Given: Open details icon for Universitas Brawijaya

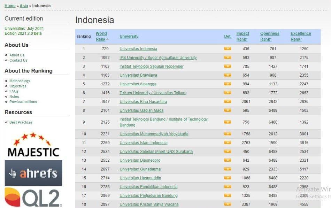Looking at the screenshot, I should (x=228, y=75).
